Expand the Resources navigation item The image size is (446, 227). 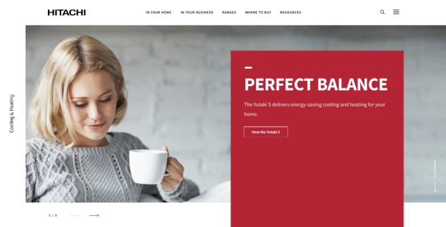(290, 12)
